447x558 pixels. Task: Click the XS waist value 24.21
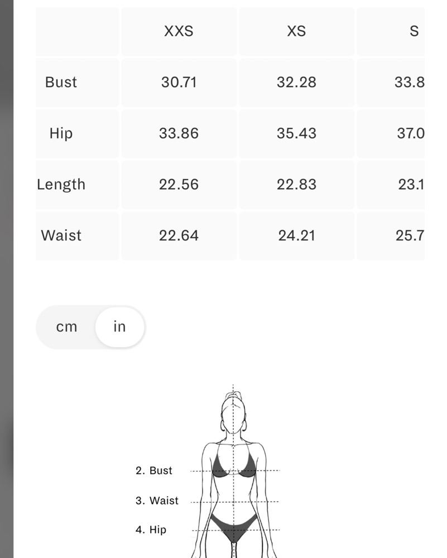[296, 235]
